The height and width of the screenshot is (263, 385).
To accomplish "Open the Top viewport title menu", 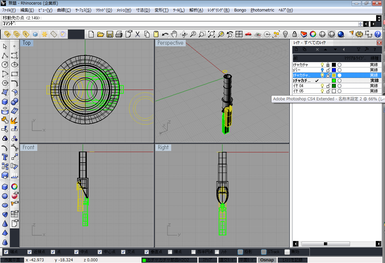I will (27, 43).
